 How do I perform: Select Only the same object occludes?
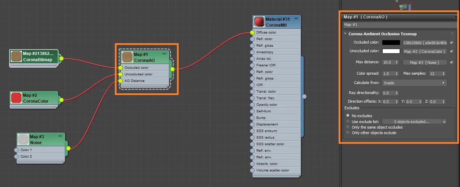pos(348,127)
